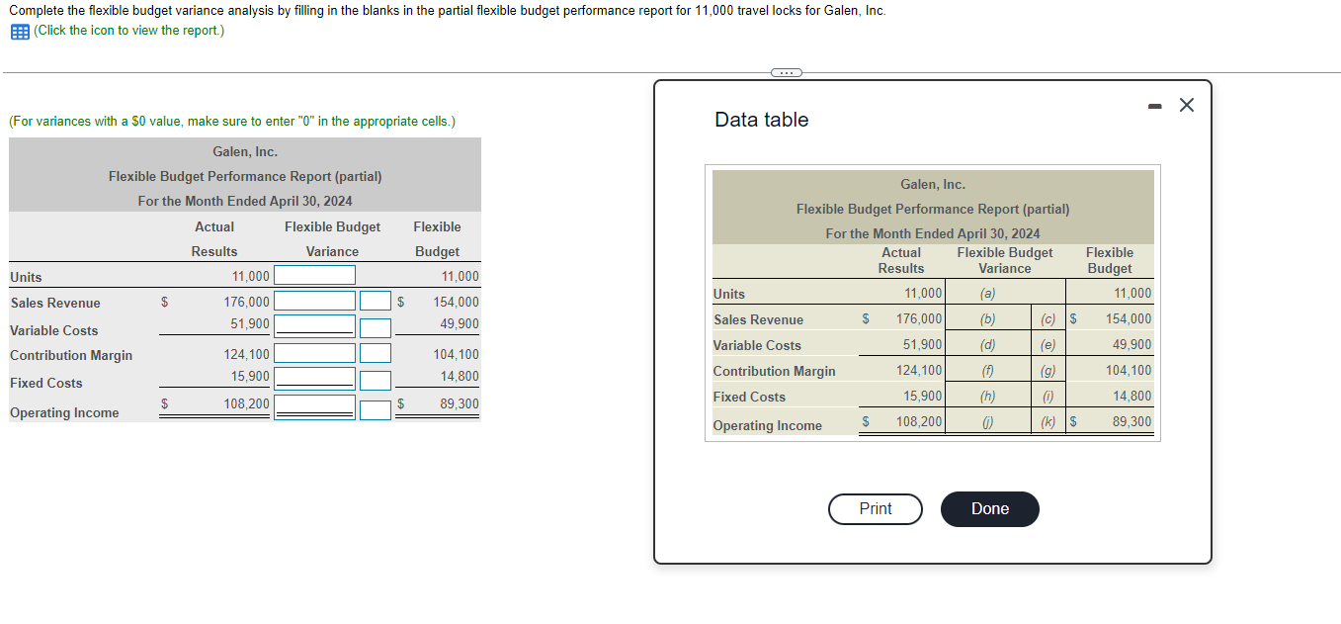Click placeholder (k) in Data table
This screenshot has width=1341, height=624.
tap(1048, 422)
